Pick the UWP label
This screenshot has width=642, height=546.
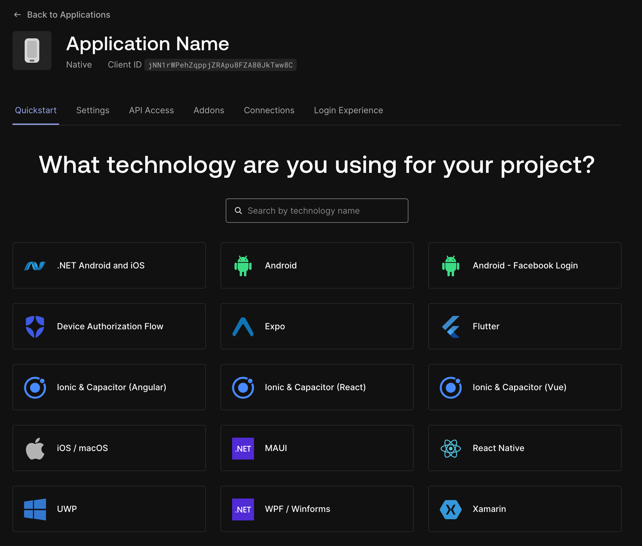pyautogui.click(x=67, y=509)
